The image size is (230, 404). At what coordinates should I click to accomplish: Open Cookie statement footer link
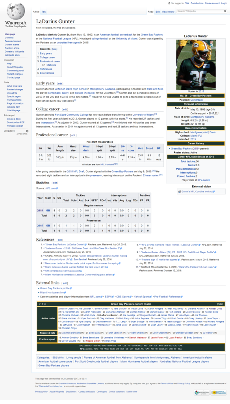(x=116, y=392)
